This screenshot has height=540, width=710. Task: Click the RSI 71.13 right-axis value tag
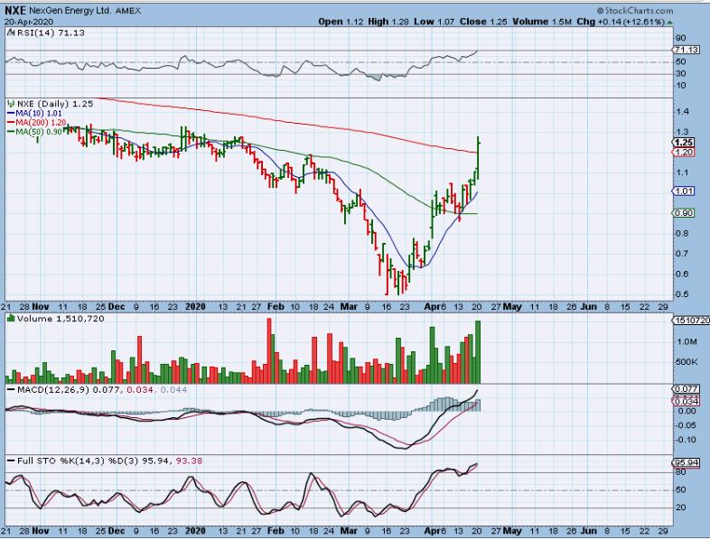pos(685,50)
